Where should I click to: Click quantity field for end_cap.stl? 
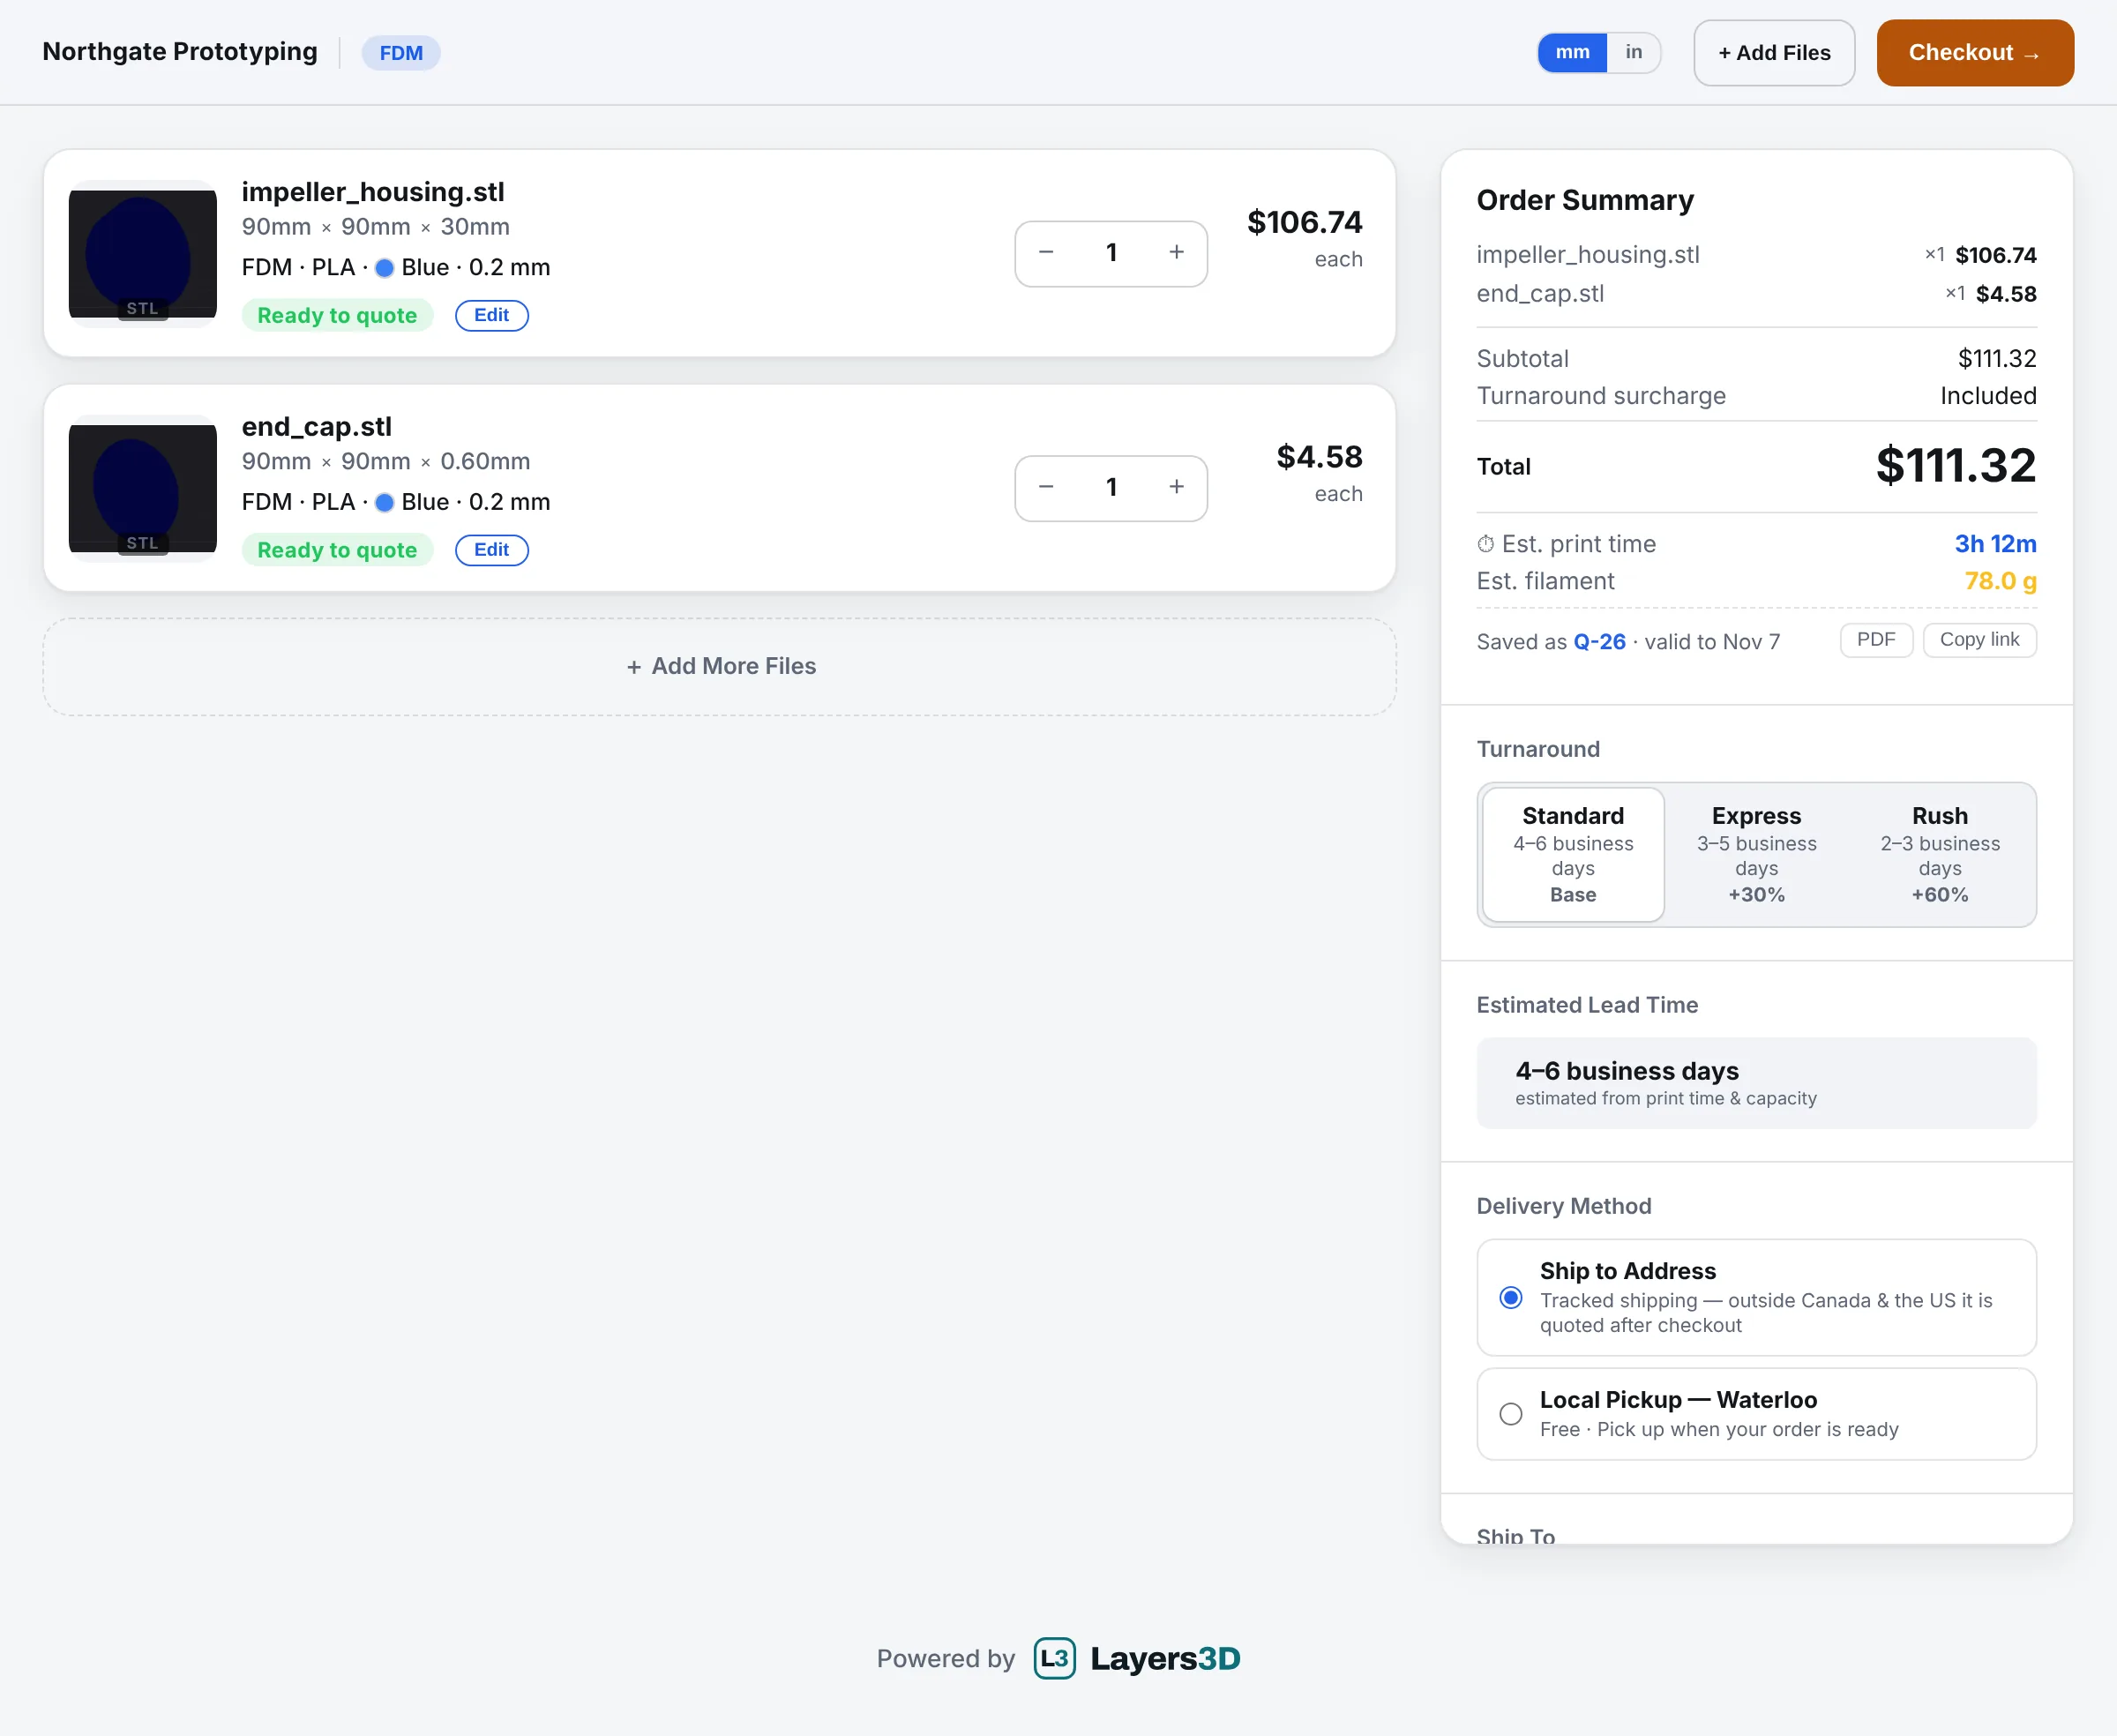[1111, 488]
